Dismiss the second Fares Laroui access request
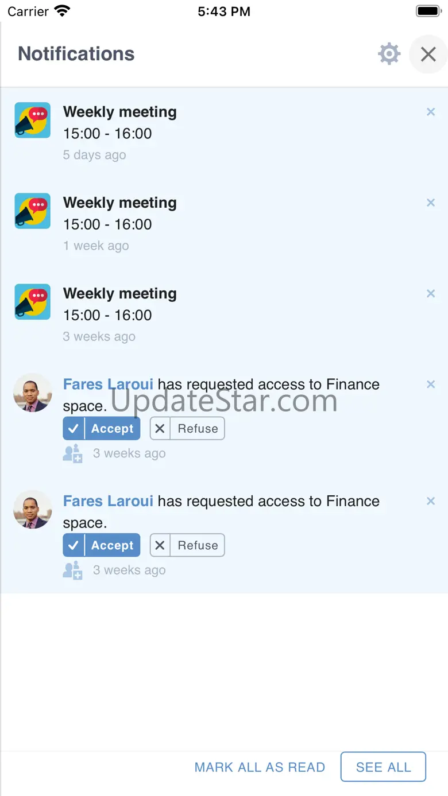This screenshot has height=796, width=448. click(431, 501)
